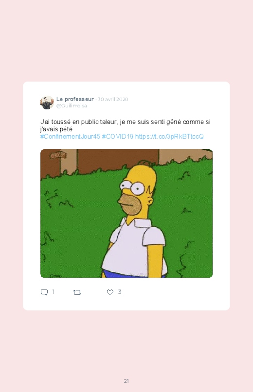This screenshot has width=253, height=392.
Task: Open Le professeur's profile avatar
Action: click(47, 103)
